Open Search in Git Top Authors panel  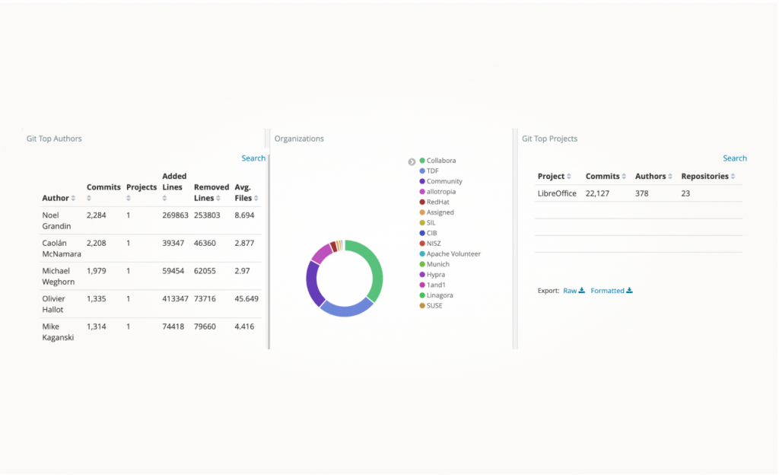253,158
